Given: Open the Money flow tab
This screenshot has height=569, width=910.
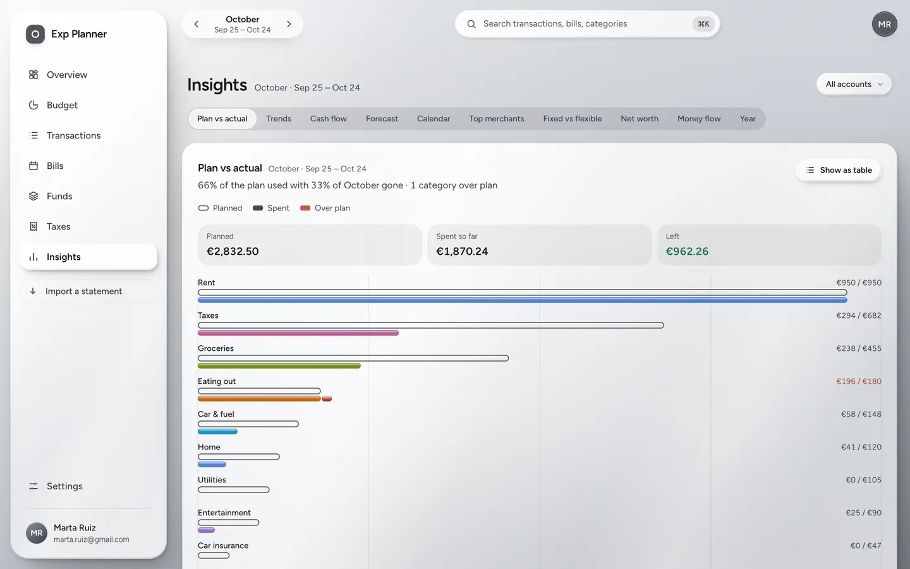Looking at the screenshot, I should point(699,119).
